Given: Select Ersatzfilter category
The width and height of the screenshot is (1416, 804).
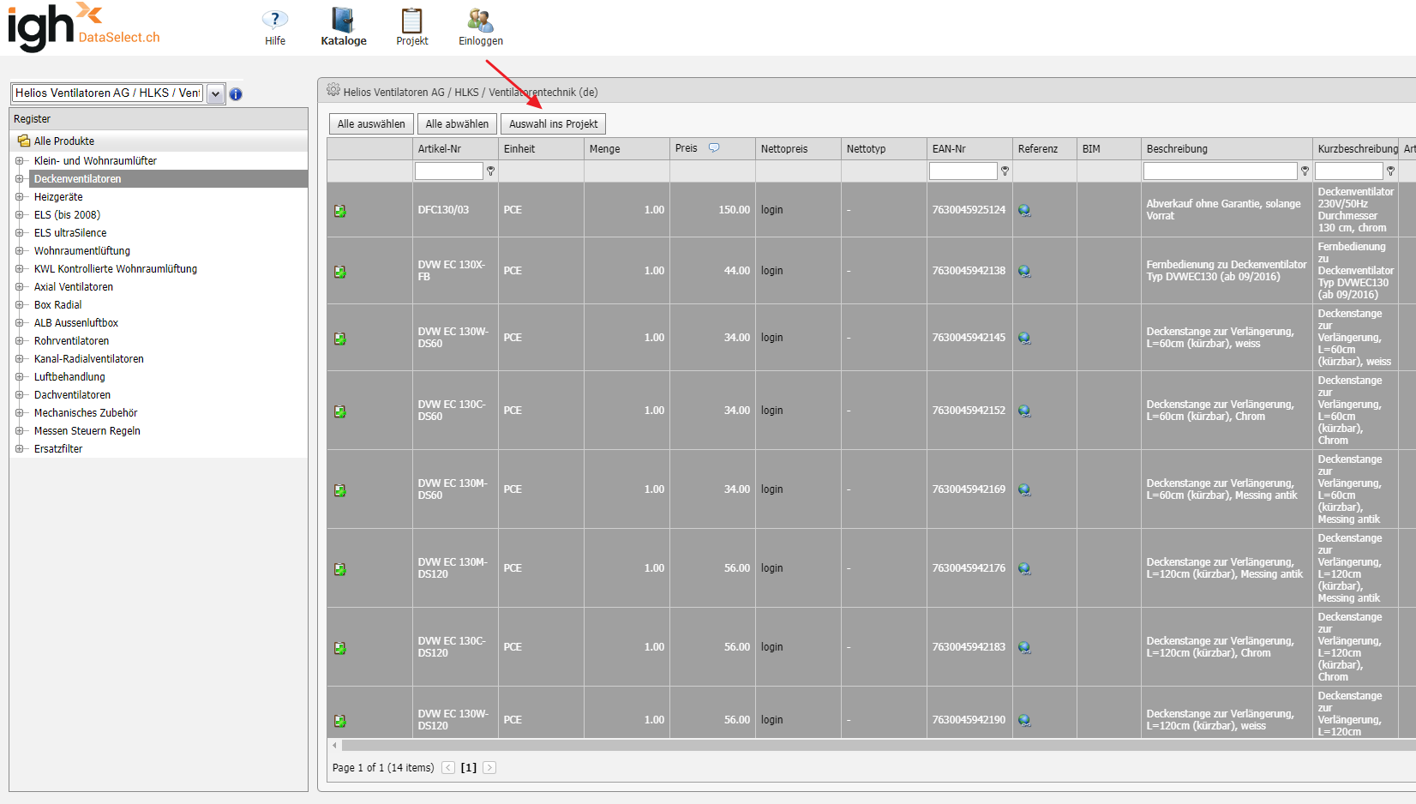Looking at the screenshot, I should pos(58,448).
